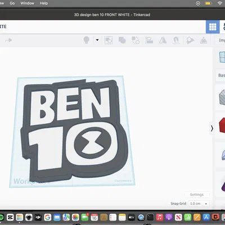225x225 pixels.
Task: Select the Mirror triangles tool icon
Action: (x=163, y=40)
